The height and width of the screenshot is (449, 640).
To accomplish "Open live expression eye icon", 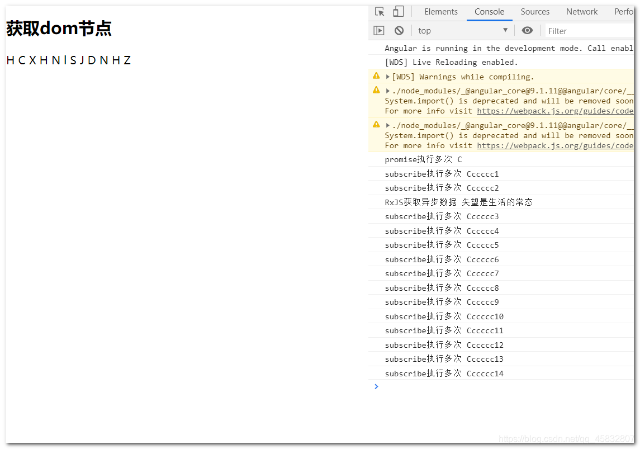I will (527, 31).
